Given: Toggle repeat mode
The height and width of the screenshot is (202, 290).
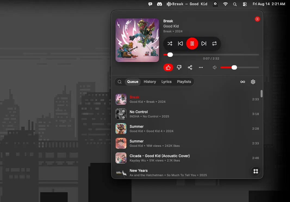Looking at the screenshot, I should pos(214,43).
